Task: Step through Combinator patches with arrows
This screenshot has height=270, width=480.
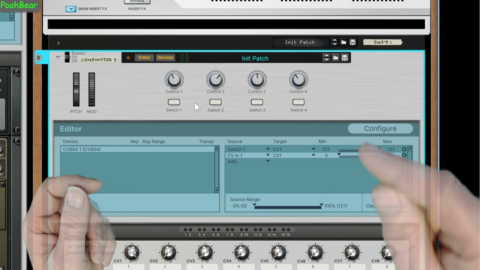Action: point(326,58)
